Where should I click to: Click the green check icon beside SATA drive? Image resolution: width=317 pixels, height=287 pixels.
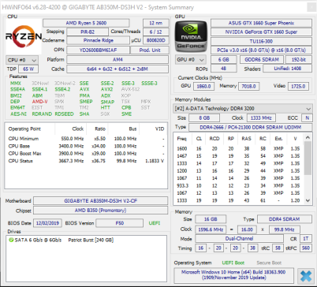11,240
